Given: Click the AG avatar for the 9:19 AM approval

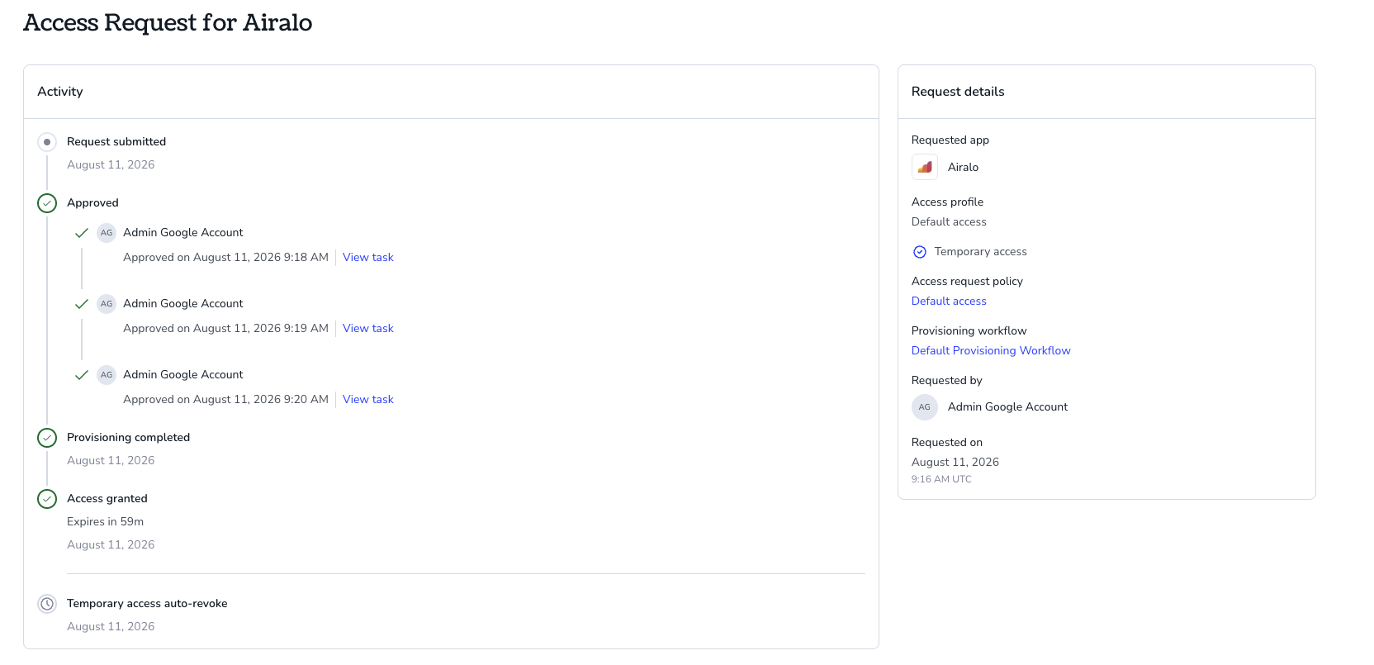Looking at the screenshot, I should pos(107,304).
